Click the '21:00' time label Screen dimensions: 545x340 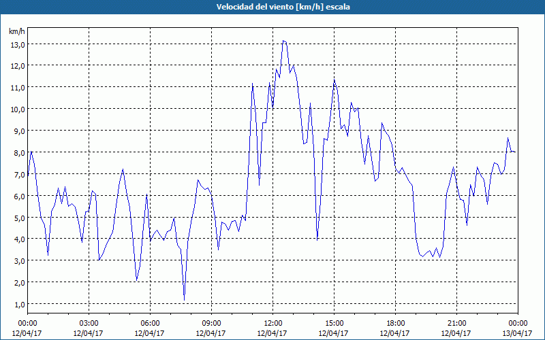point(456,324)
